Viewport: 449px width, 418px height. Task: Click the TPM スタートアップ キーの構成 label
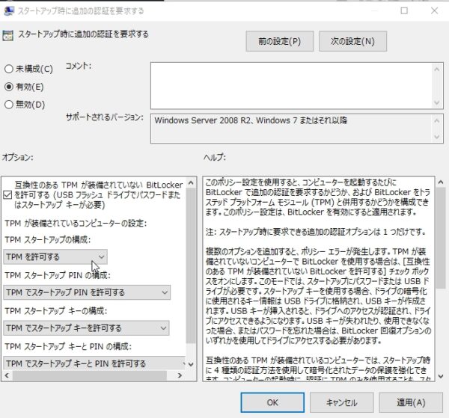click(56, 311)
